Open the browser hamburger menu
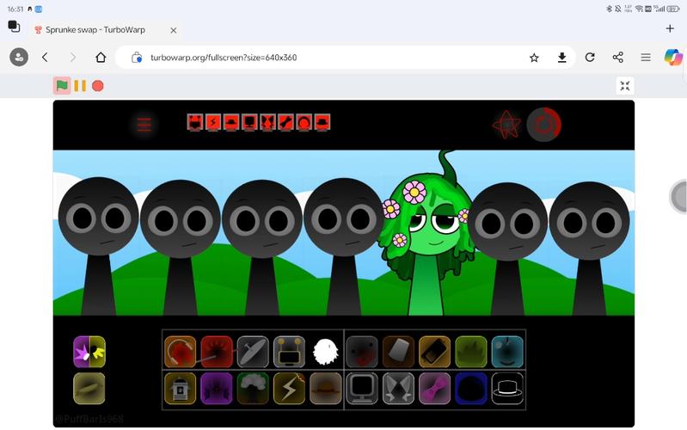The height and width of the screenshot is (430, 687). tap(646, 58)
